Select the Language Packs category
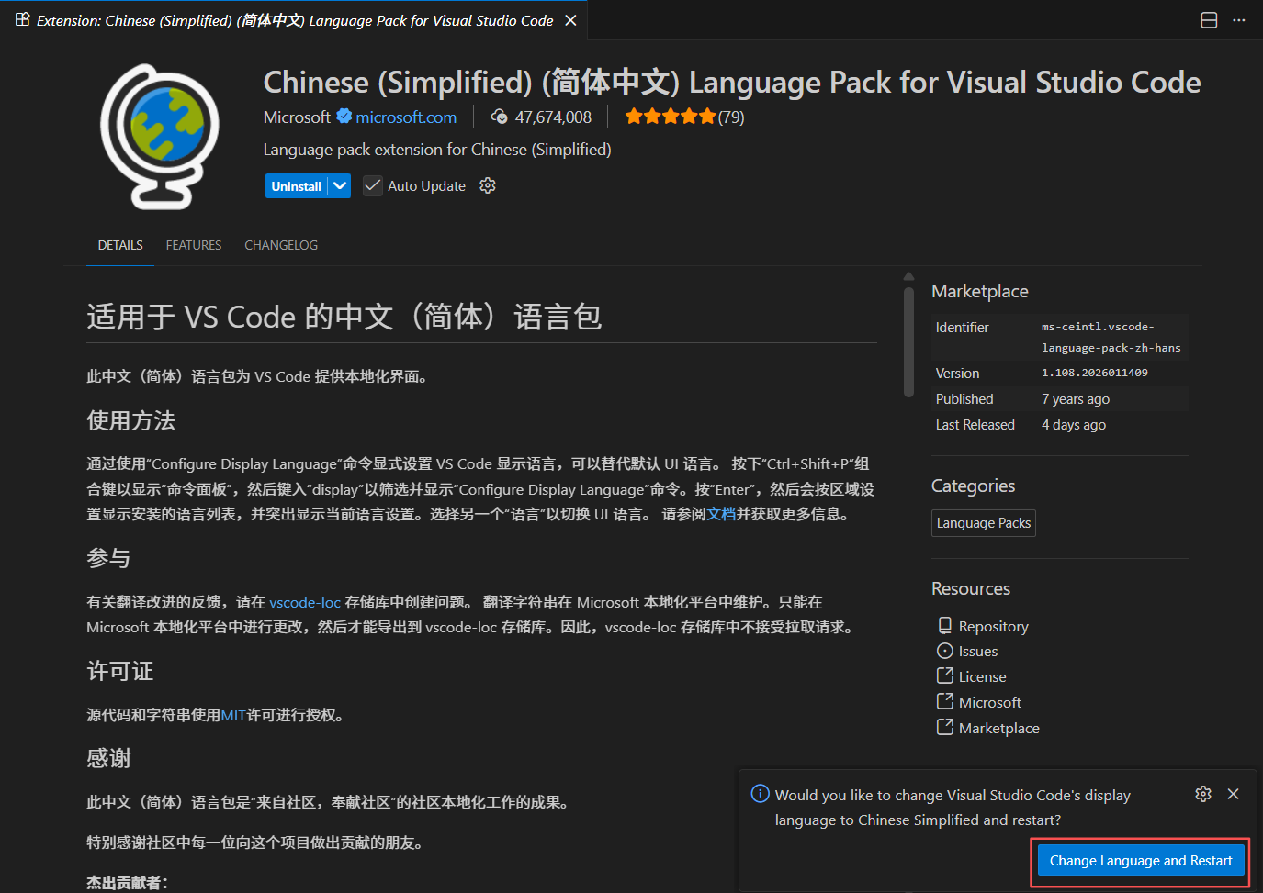The width and height of the screenshot is (1263, 893). point(984,523)
